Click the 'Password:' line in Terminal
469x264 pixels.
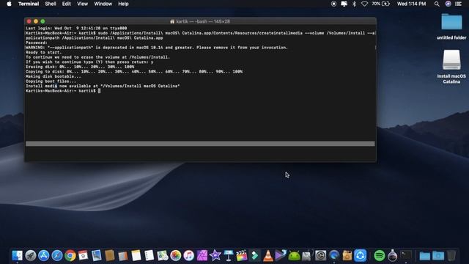[x=37, y=43]
